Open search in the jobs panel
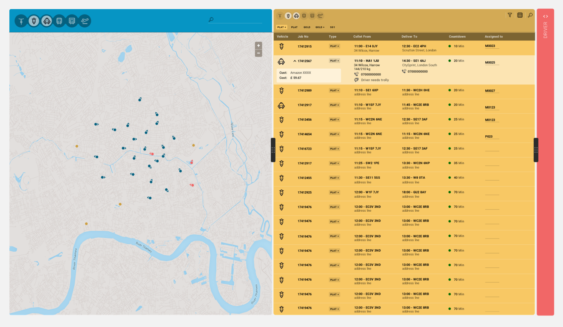This screenshot has height=327, width=563. (530, 15)
